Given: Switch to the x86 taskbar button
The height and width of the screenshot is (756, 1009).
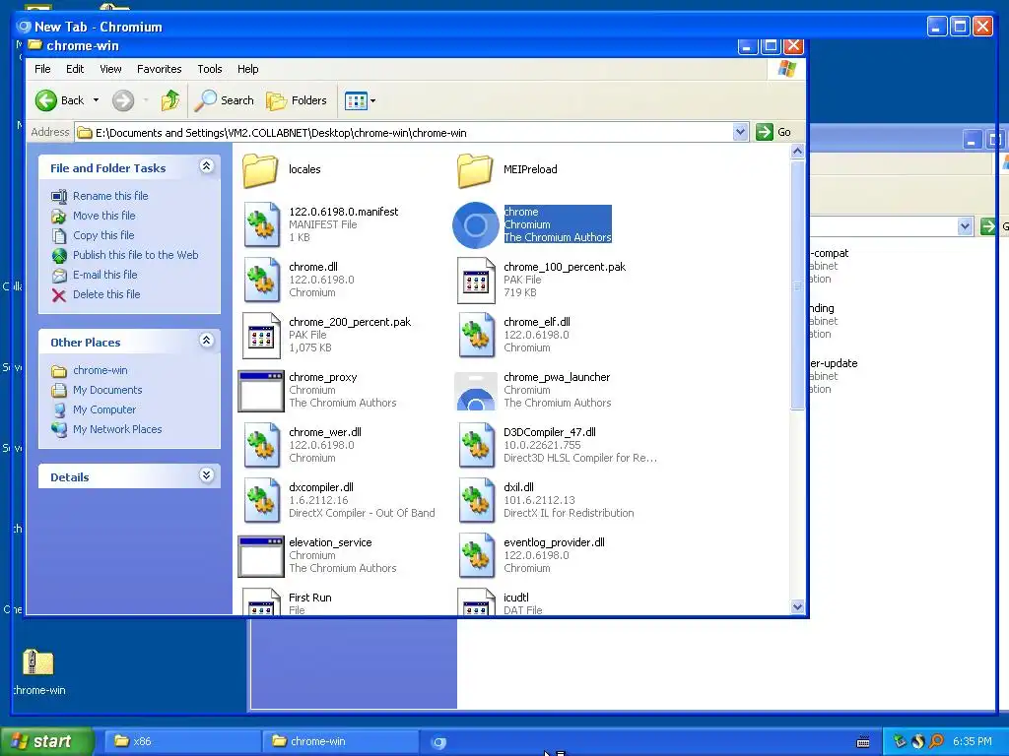Looking at the screenshot, I should tap(182, 741).
